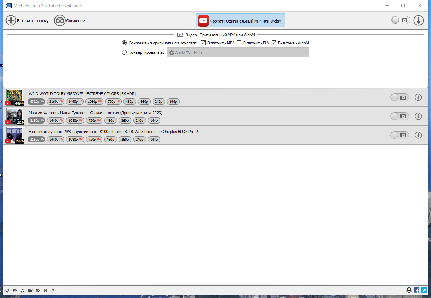Download the WILD WORLD DOLBY VISION video
This screenshot has height=298, width=431.
point(418,97)
